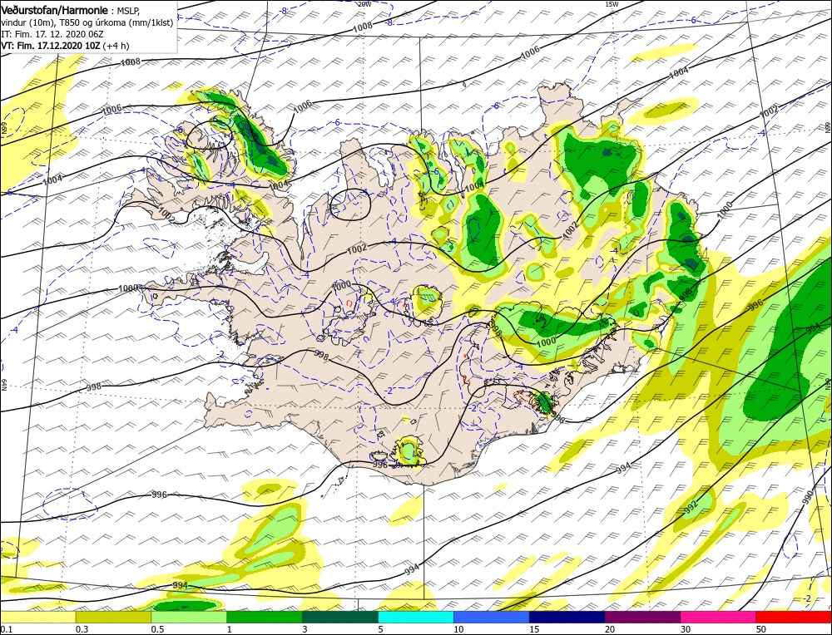Click the legend value label '0.5'
This screenshot has height=635, width=832.
[157, 629]
